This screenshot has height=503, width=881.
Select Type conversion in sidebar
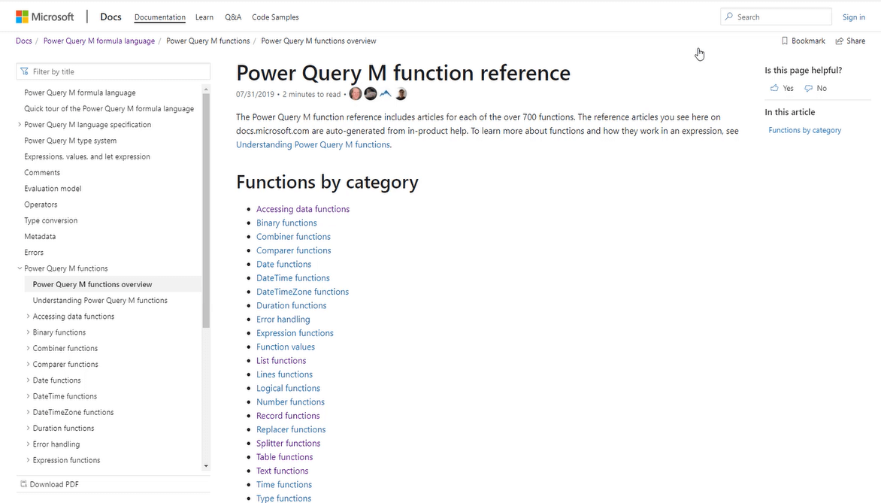[50, 221]
